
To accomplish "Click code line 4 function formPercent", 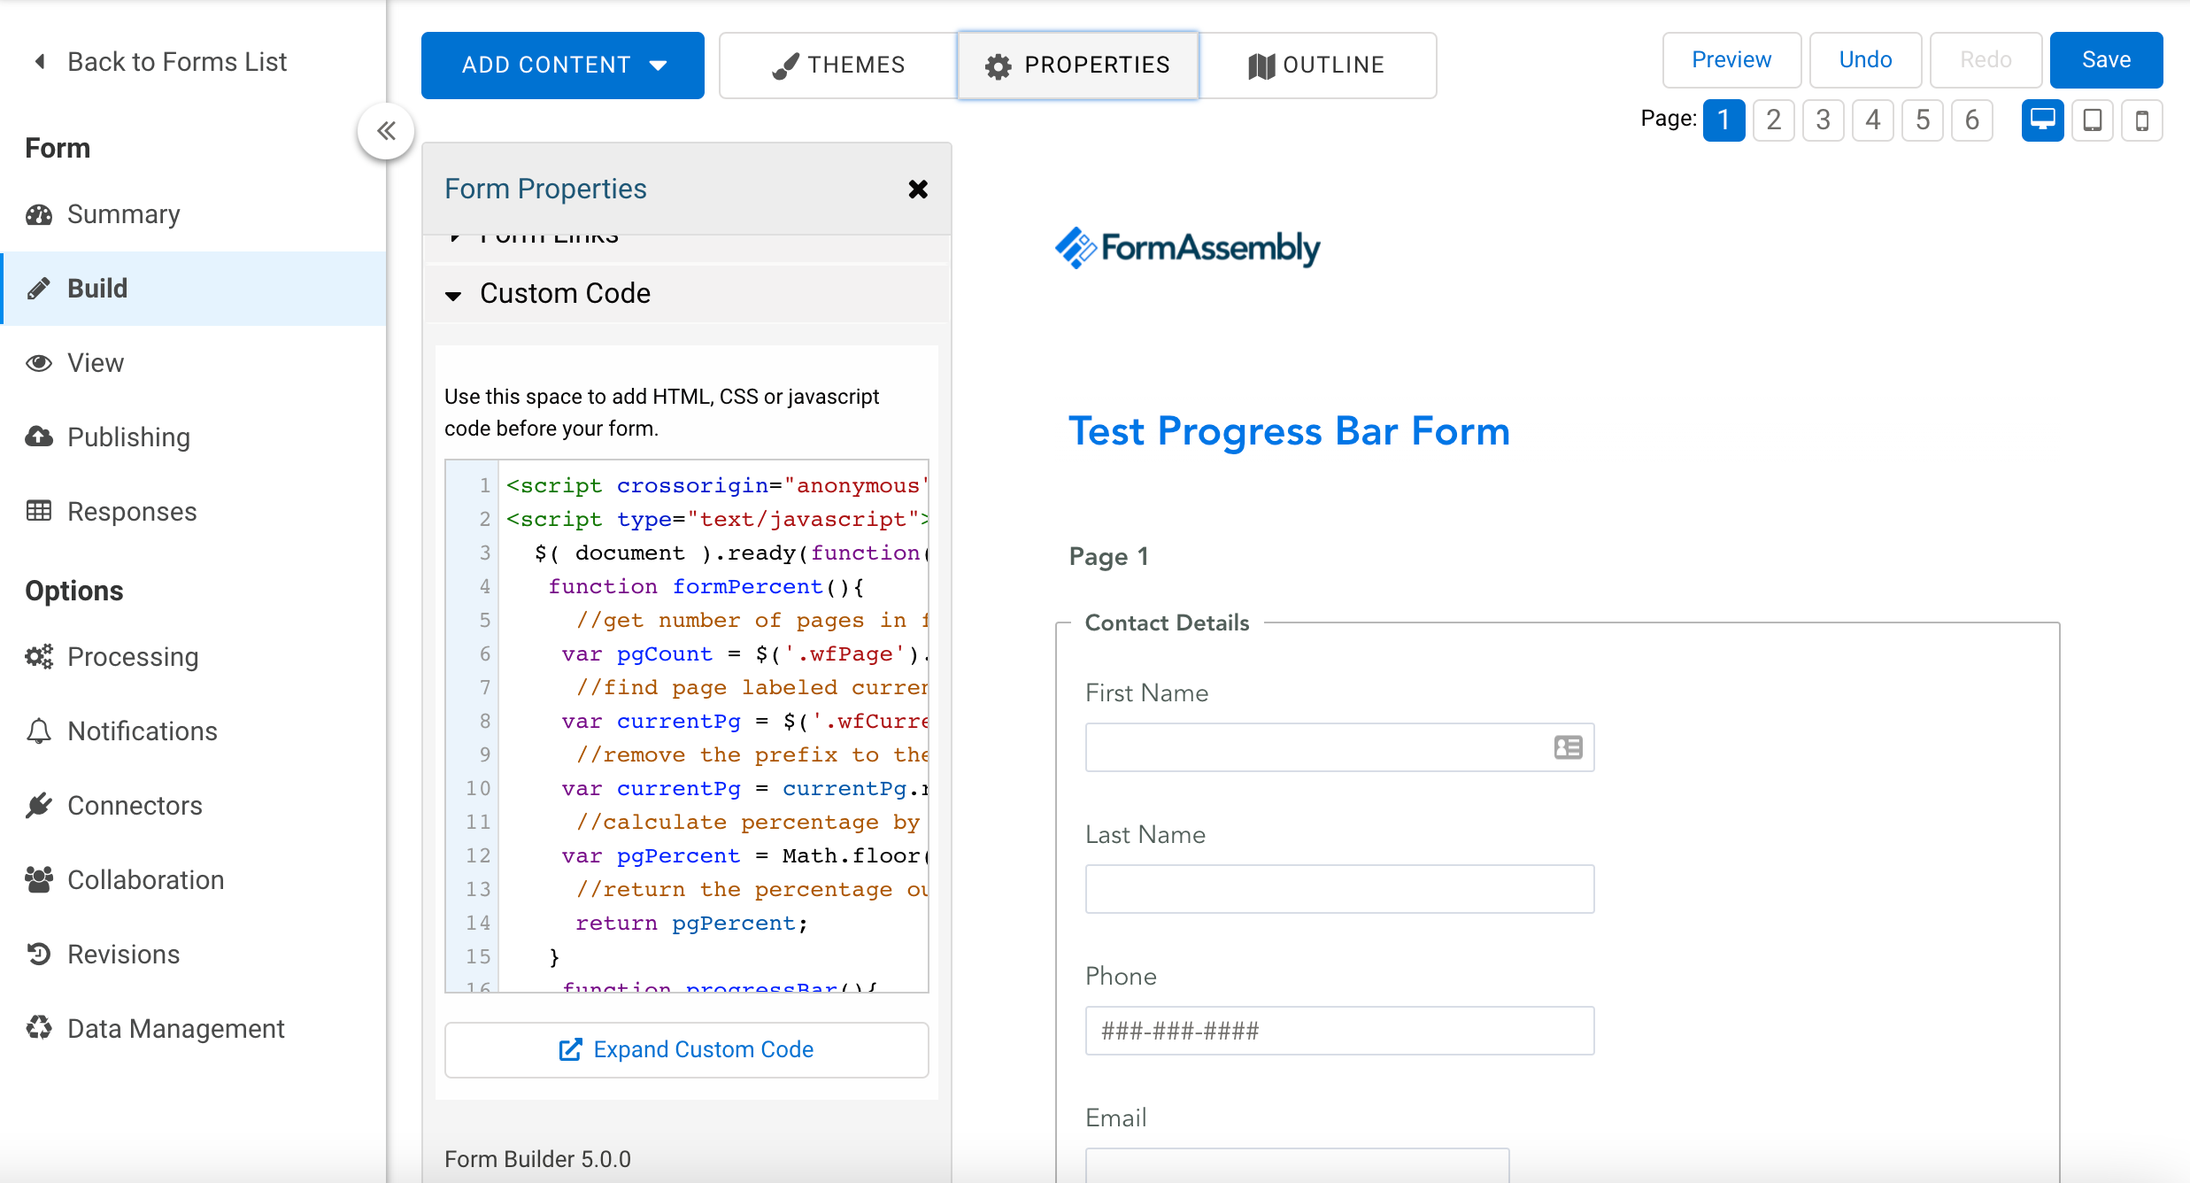I will [x=706, y=587].
